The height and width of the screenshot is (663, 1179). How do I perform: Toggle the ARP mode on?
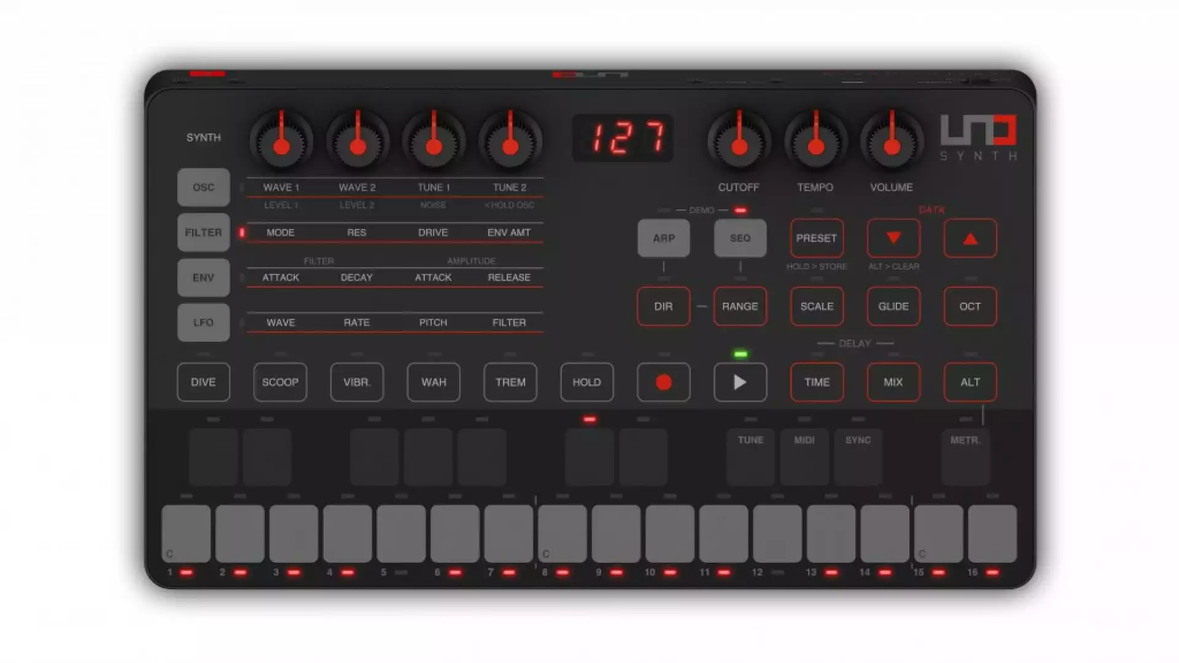coord(663,237)
